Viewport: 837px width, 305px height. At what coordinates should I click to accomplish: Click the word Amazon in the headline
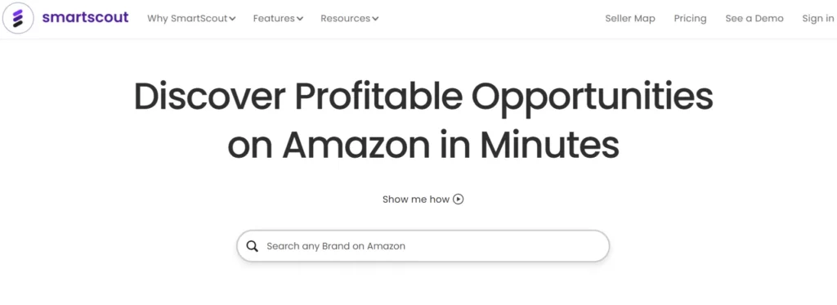point(356,144)
